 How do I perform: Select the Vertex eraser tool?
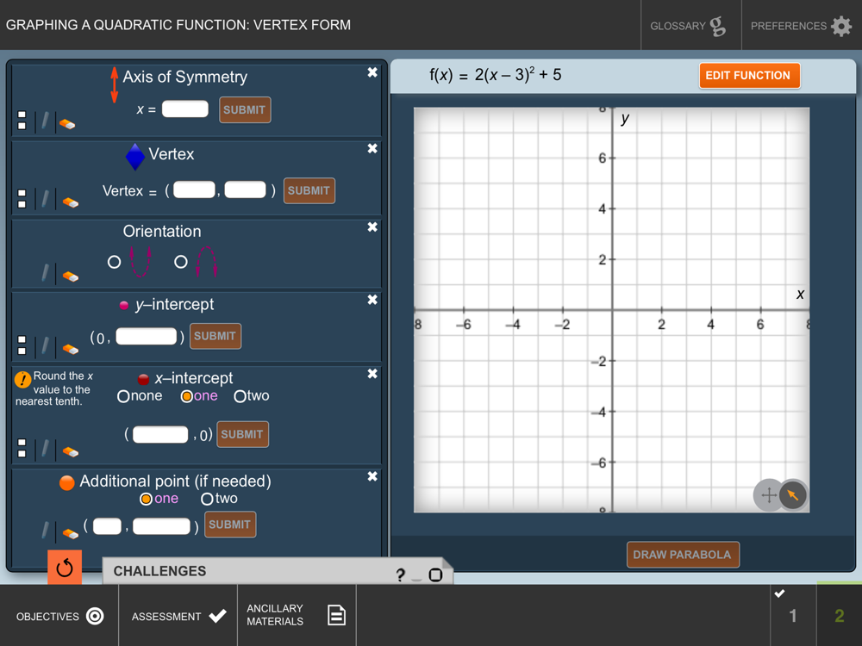pyautogui.click(x=71, y=202)
